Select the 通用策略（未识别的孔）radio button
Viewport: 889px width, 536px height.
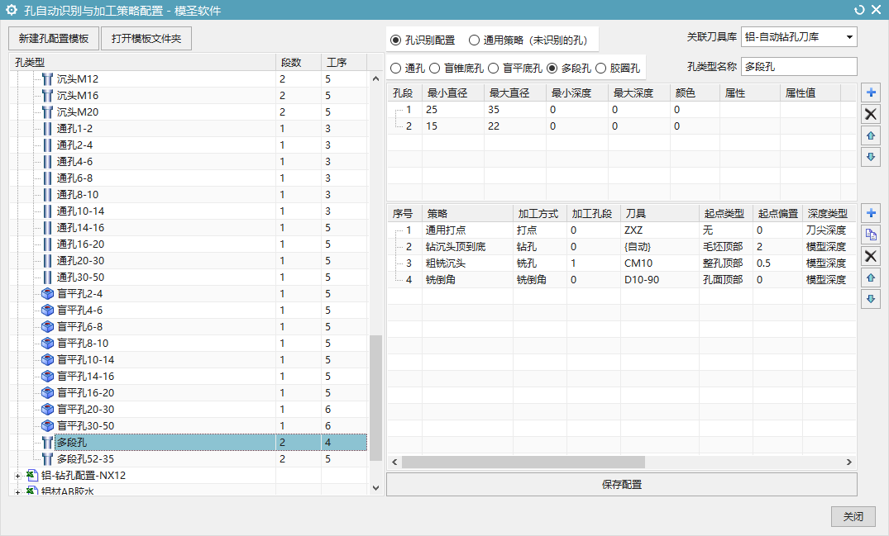tap(474, 40)
